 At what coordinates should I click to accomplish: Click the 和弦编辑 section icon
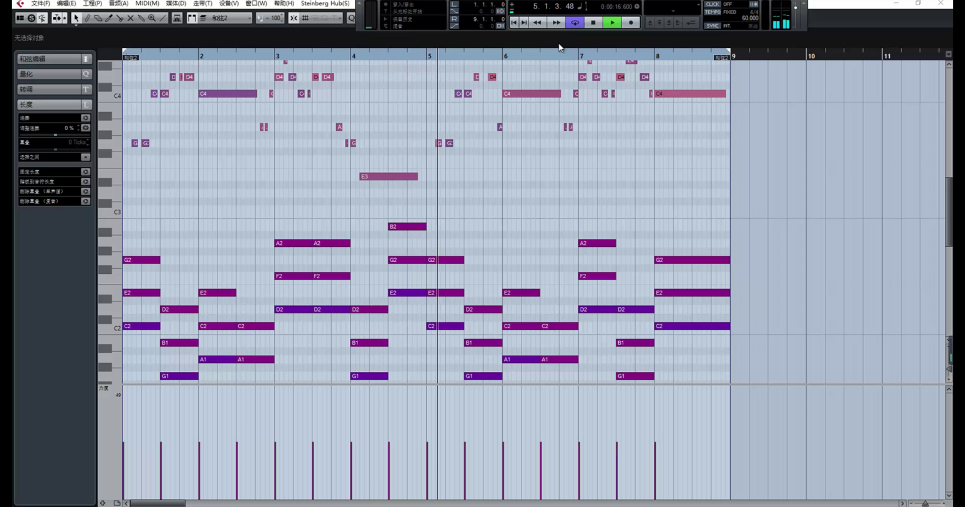pos(86,59)
